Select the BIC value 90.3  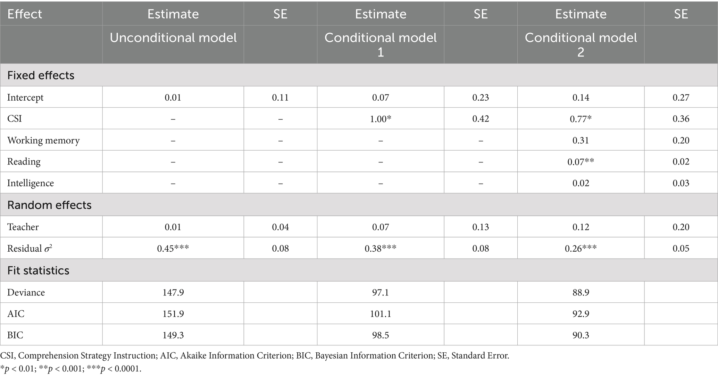(x=581, y=335)
